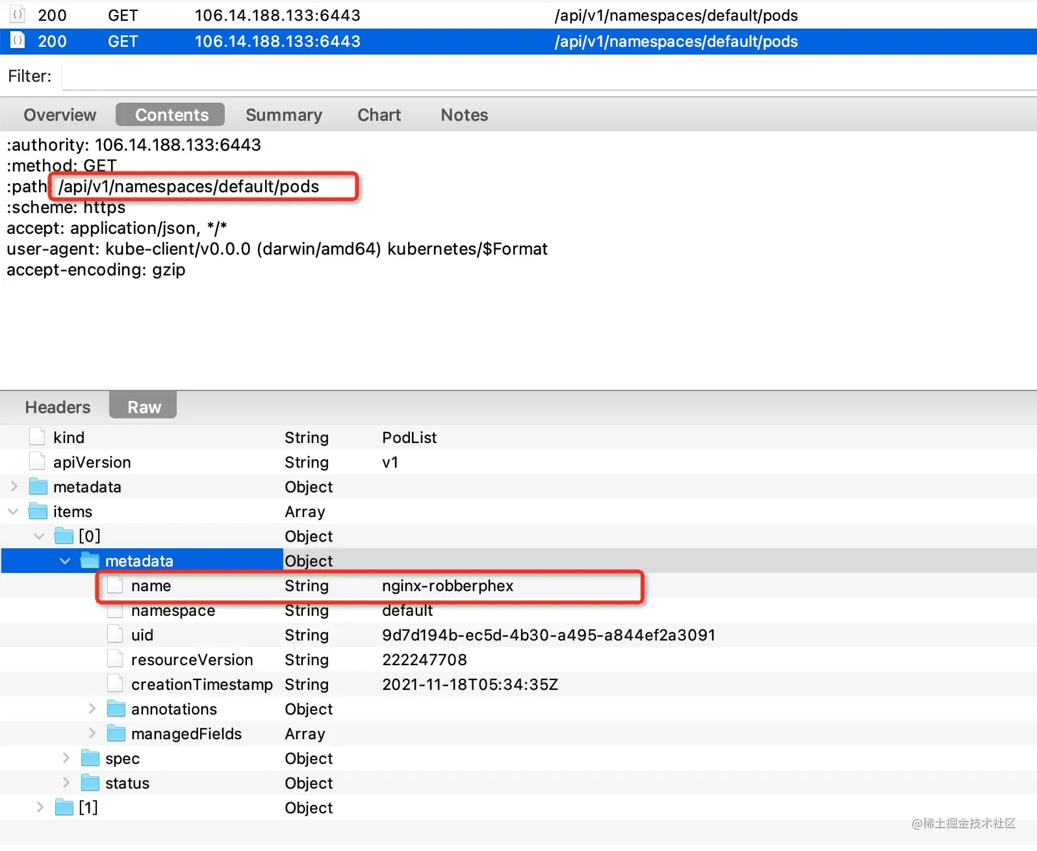1037x851 pixels.
Task: Expand the top-level metadata node
Action: (14, 487)
